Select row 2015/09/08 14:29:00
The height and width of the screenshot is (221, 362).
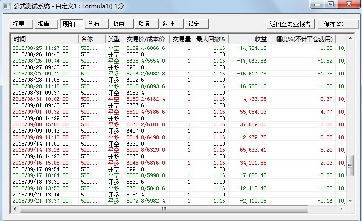click(x=178, y=118)
